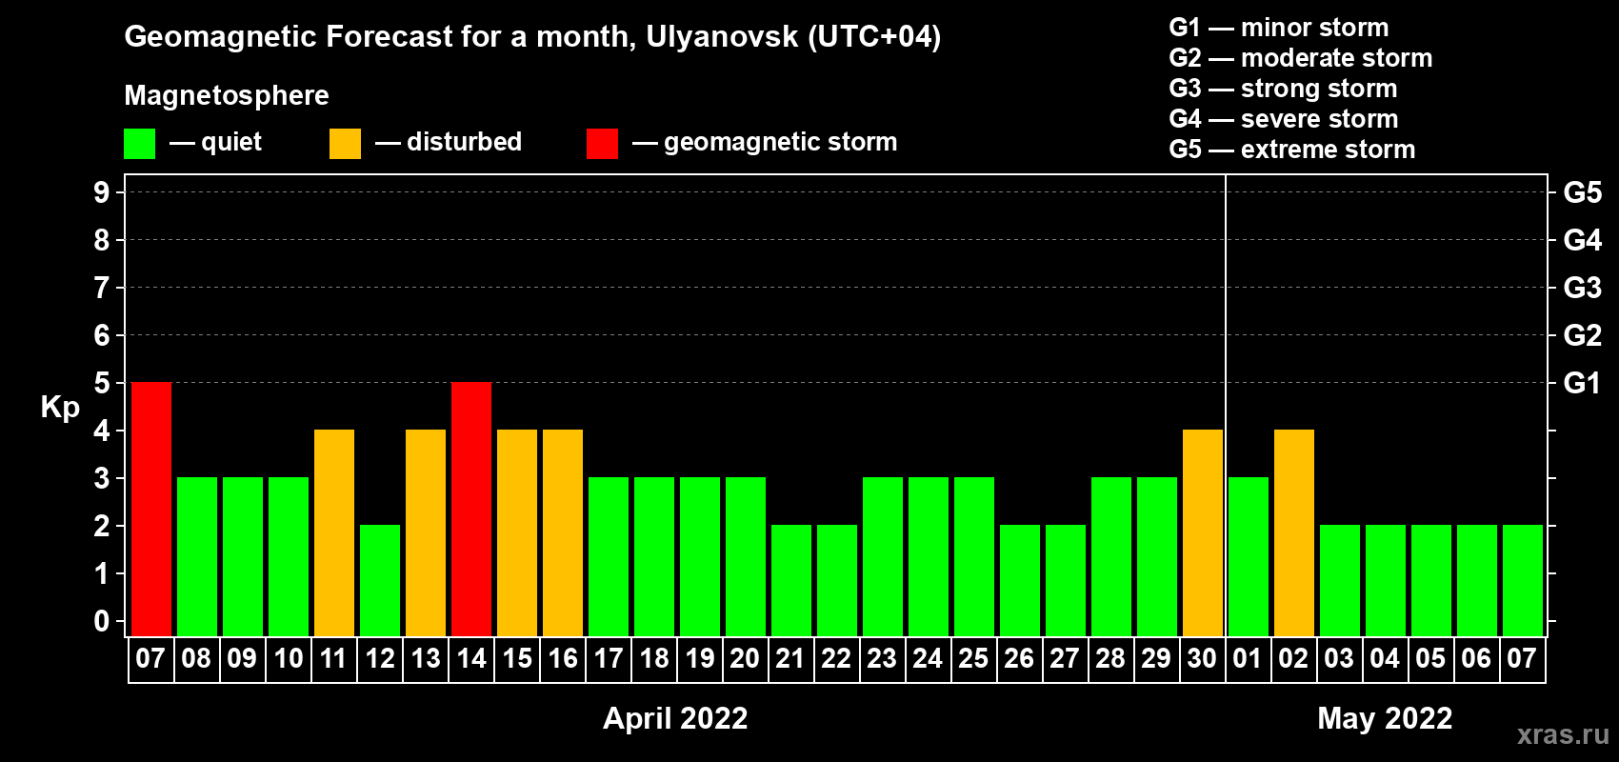Select the green bar for April 20
1619x762 pixels.
tap(746, 557)
